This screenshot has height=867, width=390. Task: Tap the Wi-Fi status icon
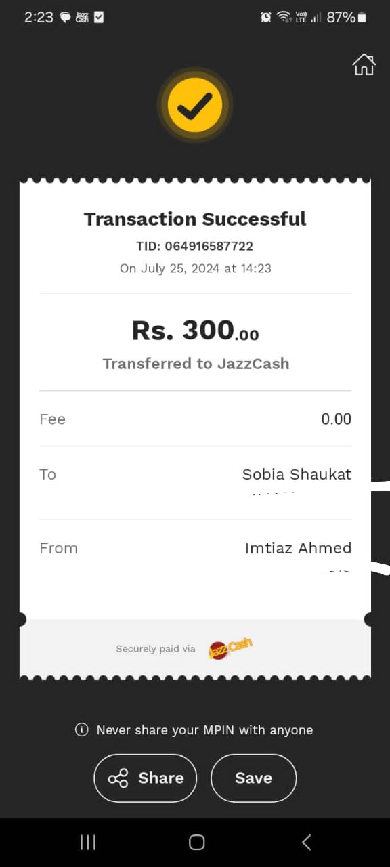point(284,18)
